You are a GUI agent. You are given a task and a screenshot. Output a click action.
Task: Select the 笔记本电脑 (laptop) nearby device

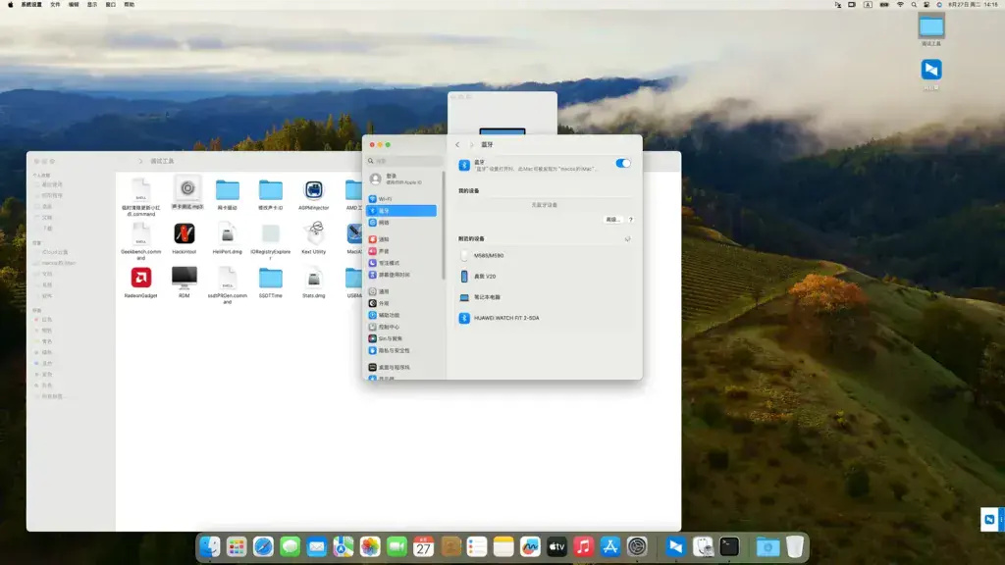(544, 297)
